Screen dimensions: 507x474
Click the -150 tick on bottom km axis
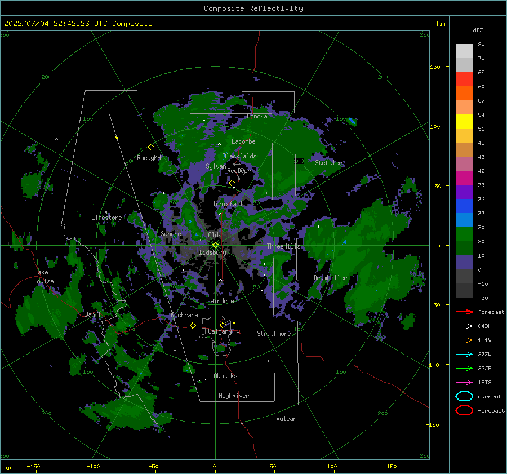[x=34, y=466]
